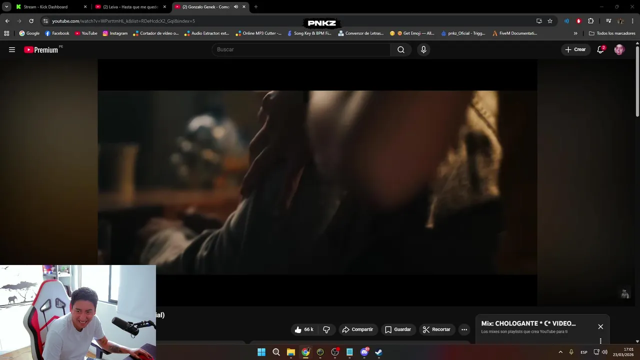
Task: Click the Crear button
Action: [x=575, y=49]
